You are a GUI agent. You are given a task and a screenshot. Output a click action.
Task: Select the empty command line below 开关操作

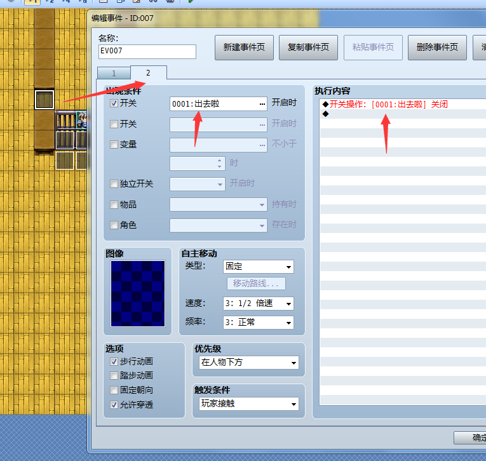(403, 114)
